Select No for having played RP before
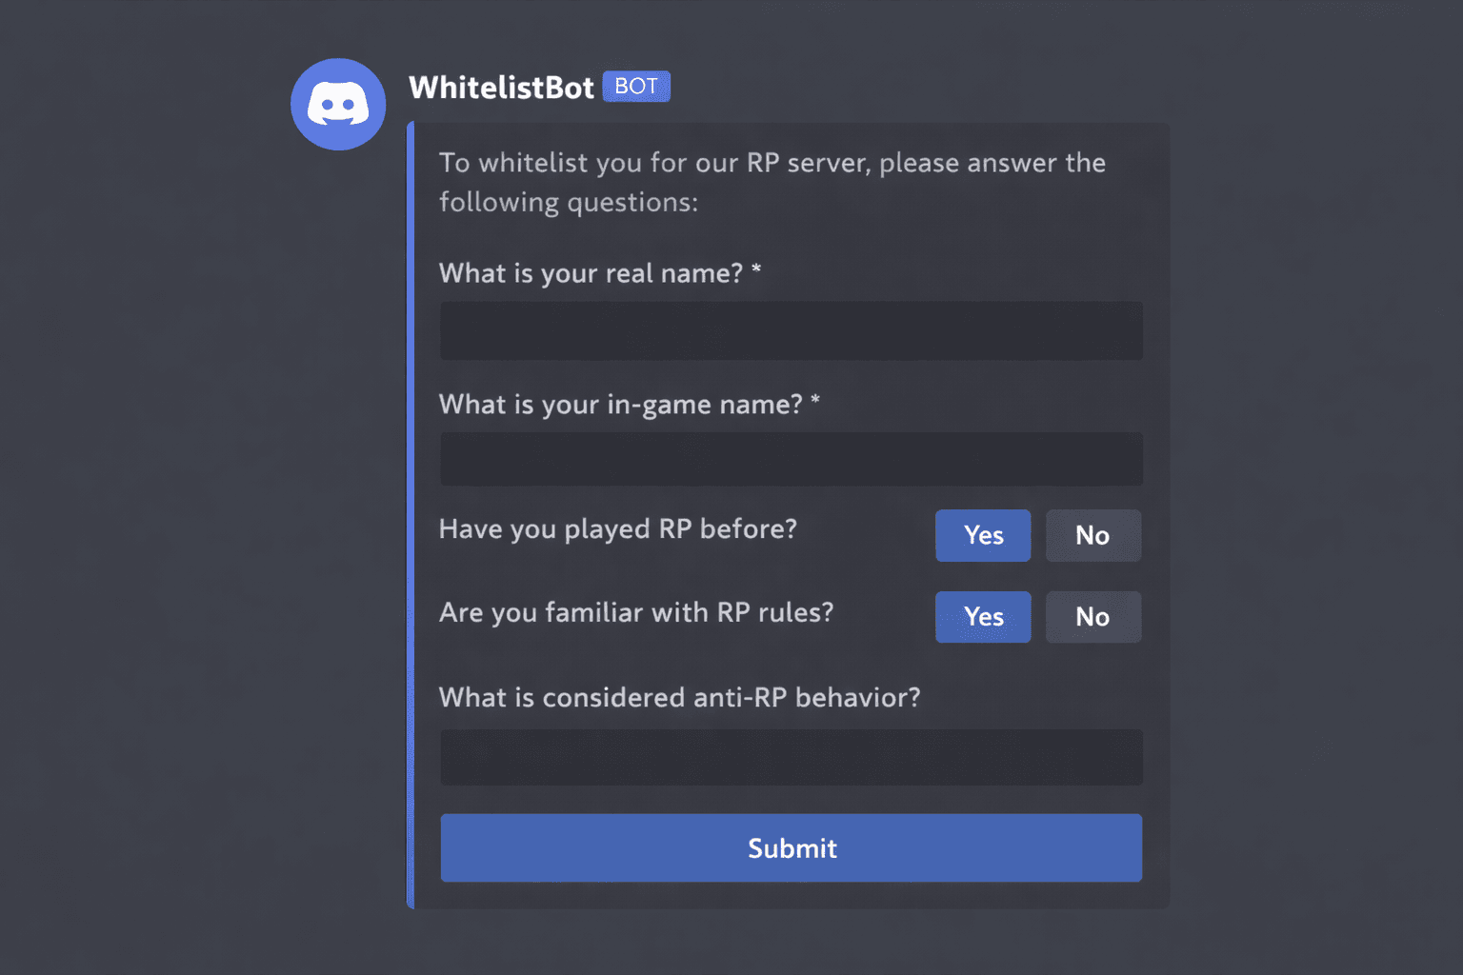Screen dimensions: 1463x975 tap(1092, 535)
